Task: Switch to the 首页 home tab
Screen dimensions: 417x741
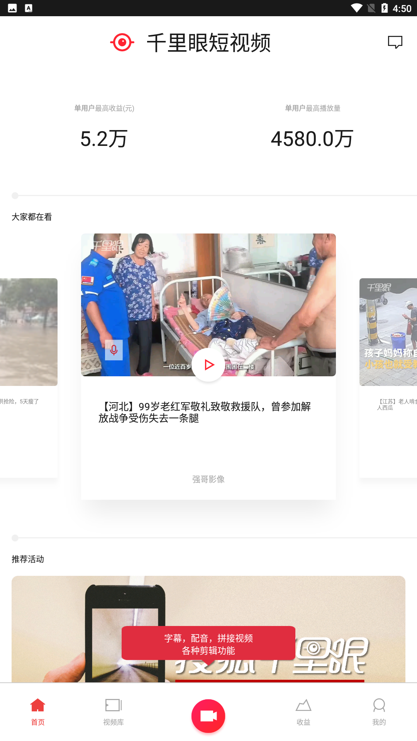Action: pos(38,712)
